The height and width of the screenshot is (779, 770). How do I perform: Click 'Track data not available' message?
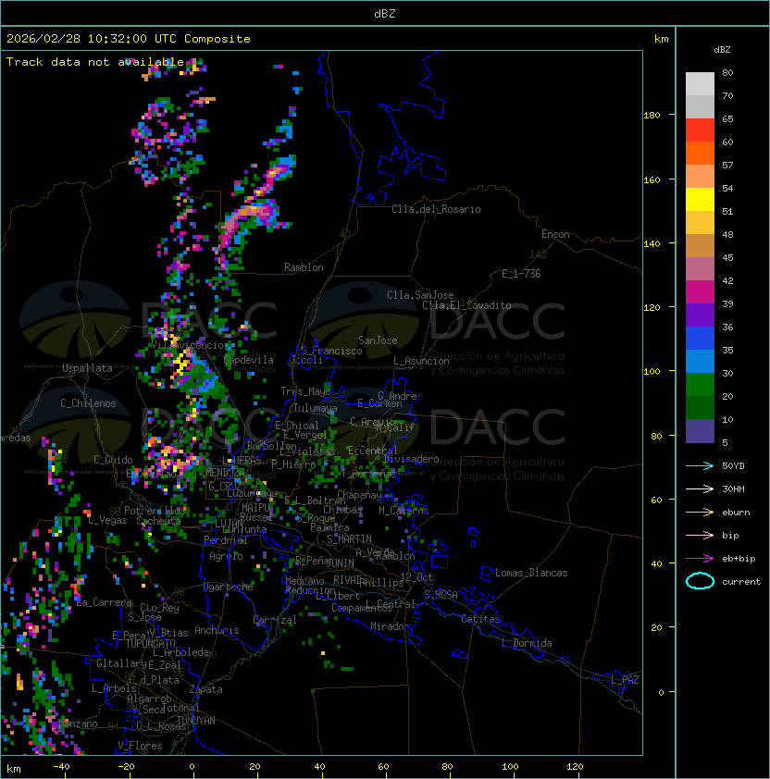pos(95,62)
